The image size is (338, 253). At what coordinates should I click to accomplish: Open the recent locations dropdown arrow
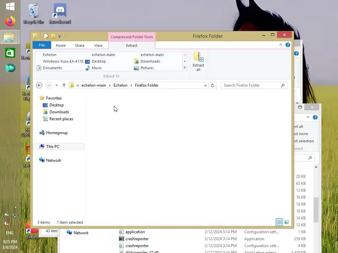tap(56, 85)
